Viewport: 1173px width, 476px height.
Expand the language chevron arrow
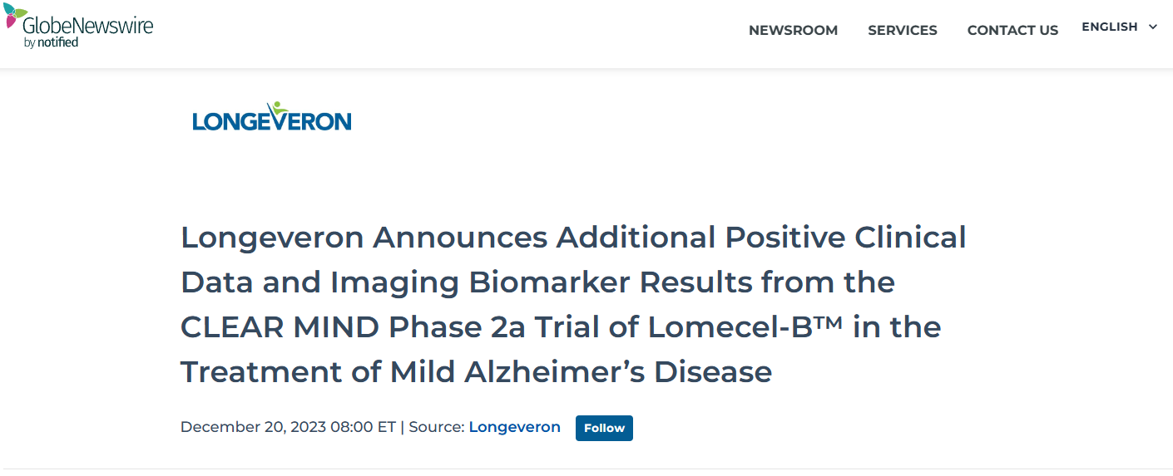(1153, 27)
